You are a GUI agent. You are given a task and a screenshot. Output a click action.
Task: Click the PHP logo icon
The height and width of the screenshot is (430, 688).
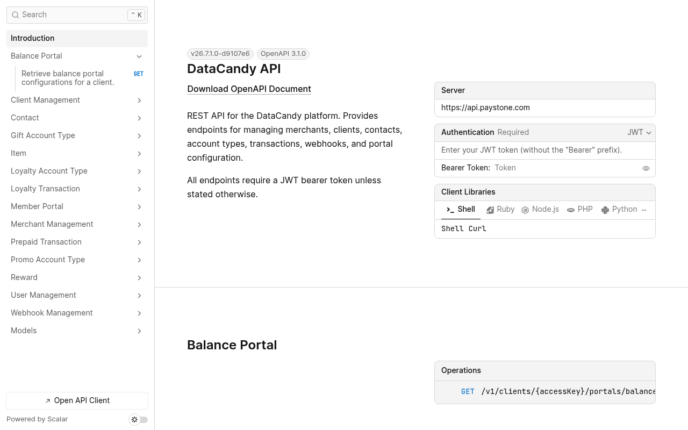571,210
